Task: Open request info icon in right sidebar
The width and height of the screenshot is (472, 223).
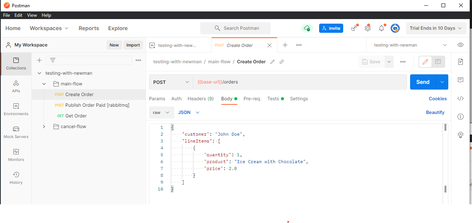Action: (x=461, y=117)
